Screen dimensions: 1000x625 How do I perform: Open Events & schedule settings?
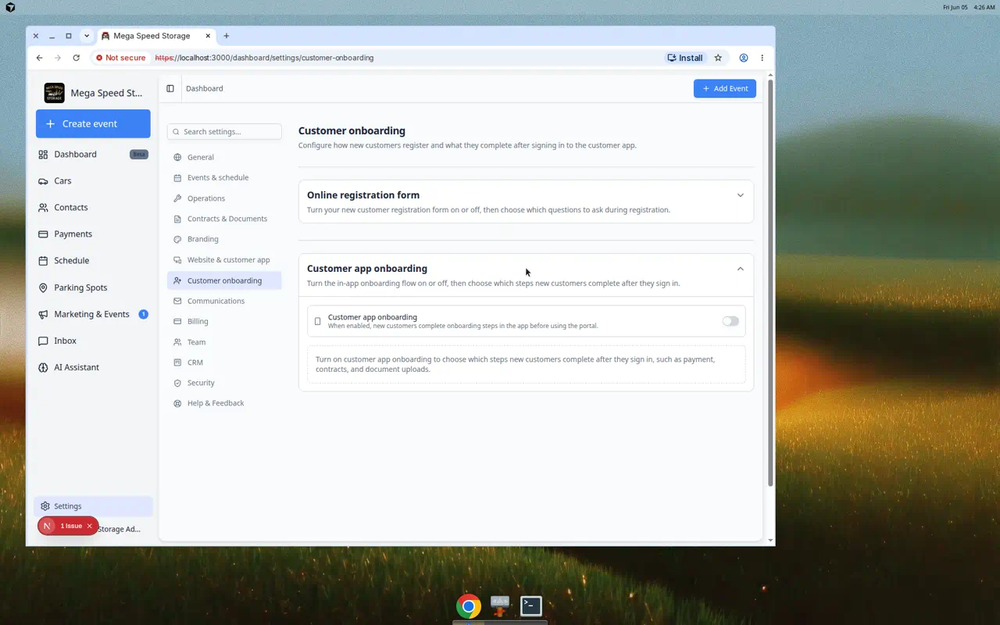224,177
